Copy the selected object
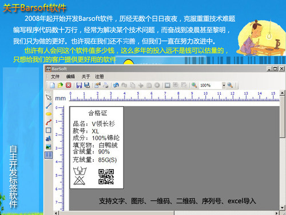 pos(133,85)
